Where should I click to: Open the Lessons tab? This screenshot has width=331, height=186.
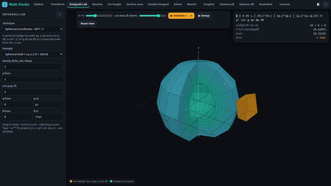(x=285, y=4)
